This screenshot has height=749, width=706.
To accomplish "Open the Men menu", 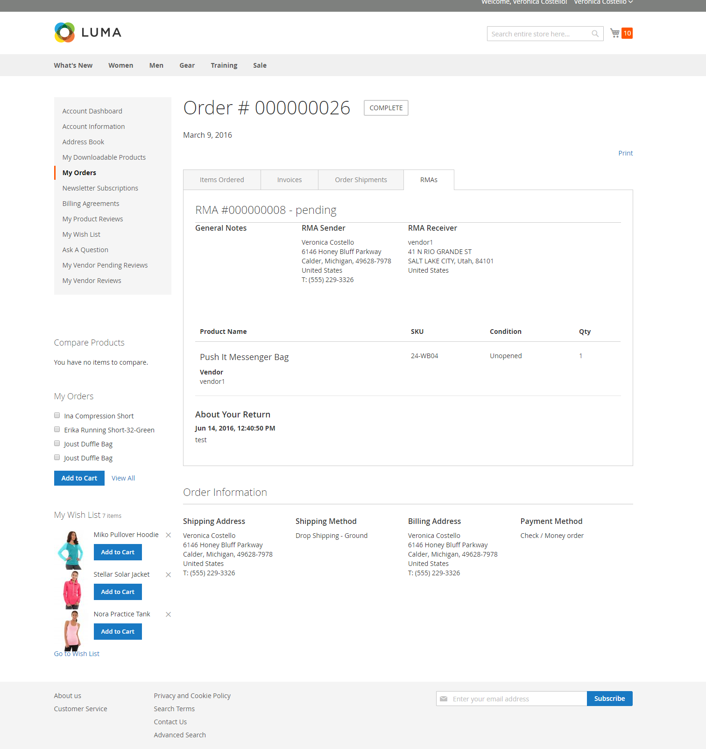I will point(156,65).
